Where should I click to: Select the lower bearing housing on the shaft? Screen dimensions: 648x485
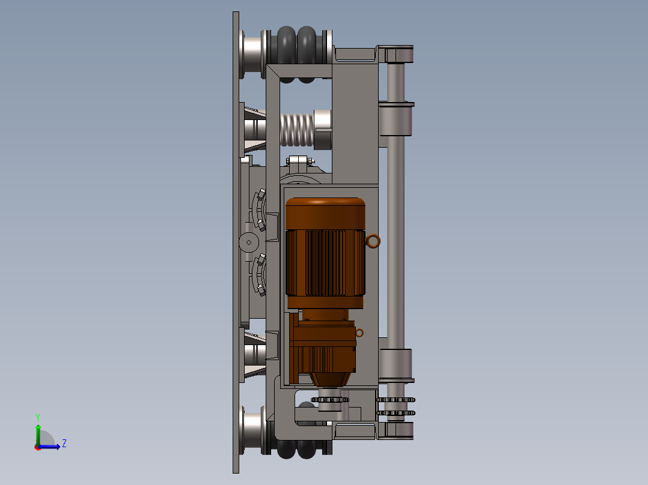(396, 366)
